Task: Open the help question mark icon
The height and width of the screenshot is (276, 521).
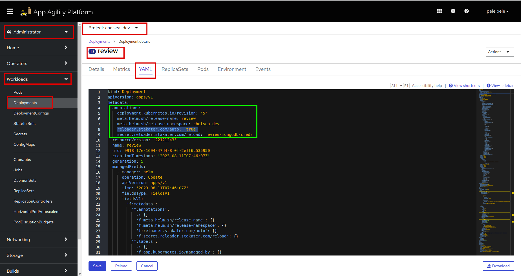Action: (x=466, y=11)
